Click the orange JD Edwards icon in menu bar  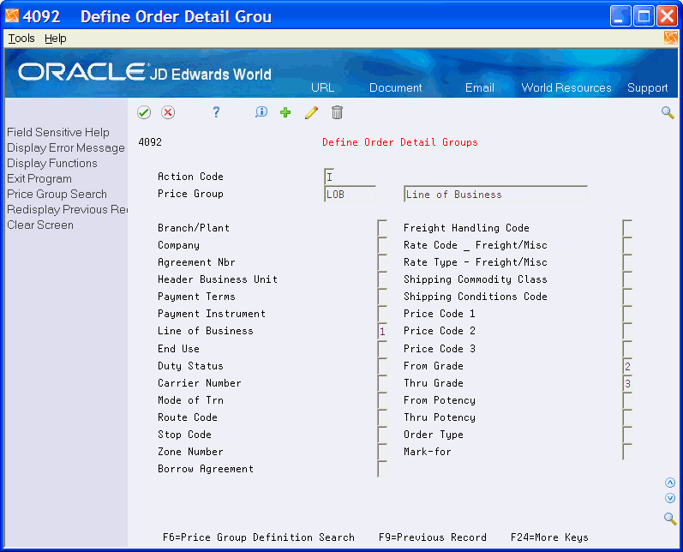click(671, 38)
